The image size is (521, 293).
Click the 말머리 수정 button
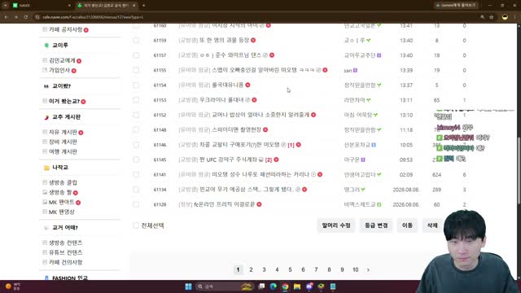click(336, 225)
